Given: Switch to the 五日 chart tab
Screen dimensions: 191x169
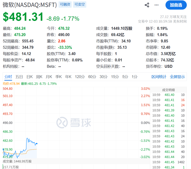Looking at the screenshot, I should (19, 77).
